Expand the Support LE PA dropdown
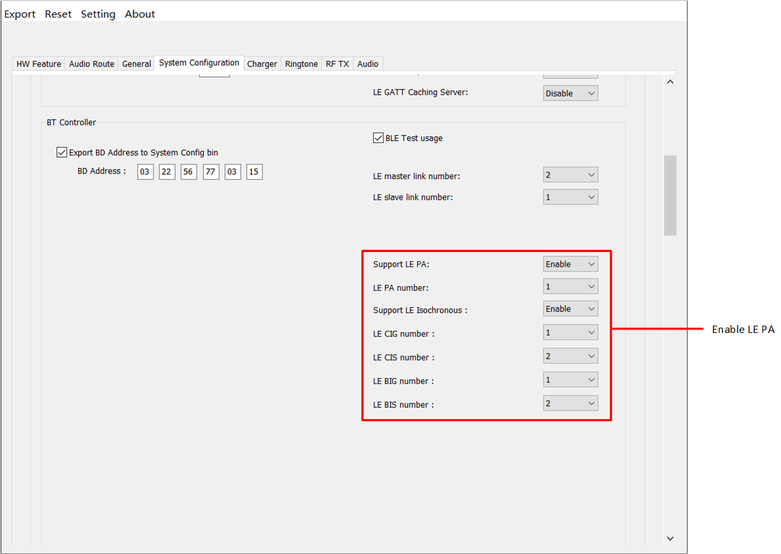Screen dimensions: 781x554 click(570, 264)
